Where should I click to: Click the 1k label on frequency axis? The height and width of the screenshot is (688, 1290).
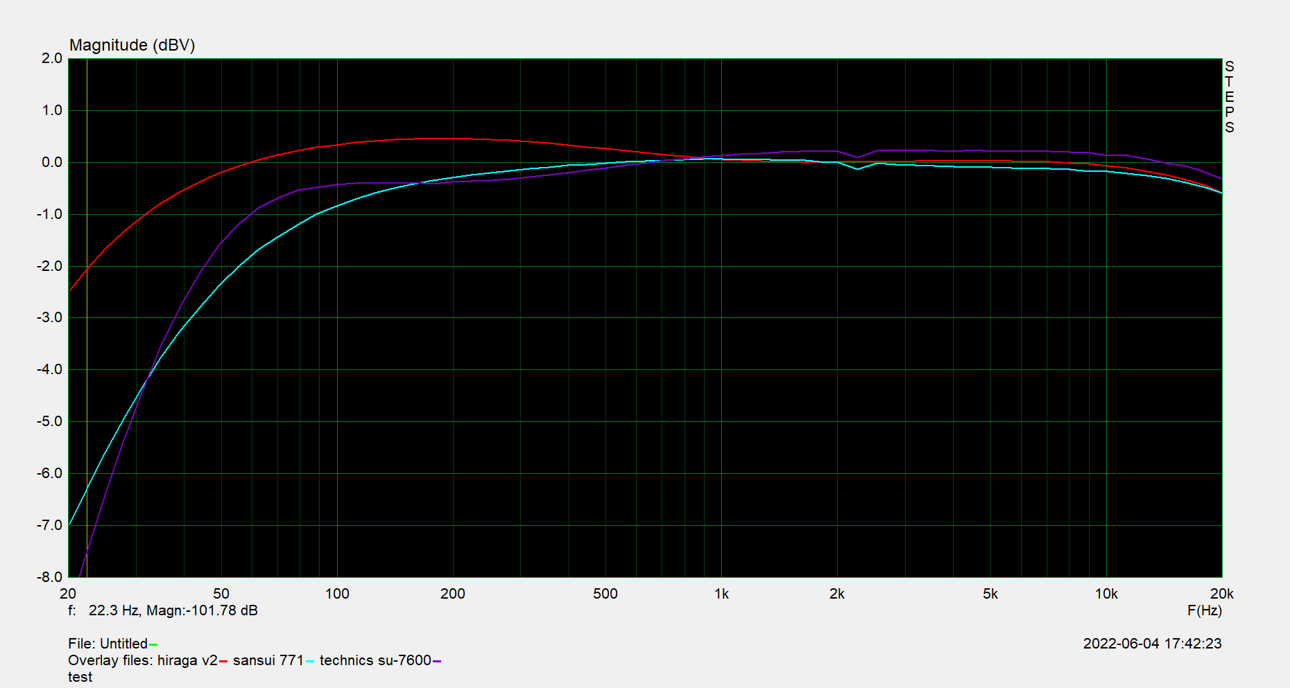[721, 594]
